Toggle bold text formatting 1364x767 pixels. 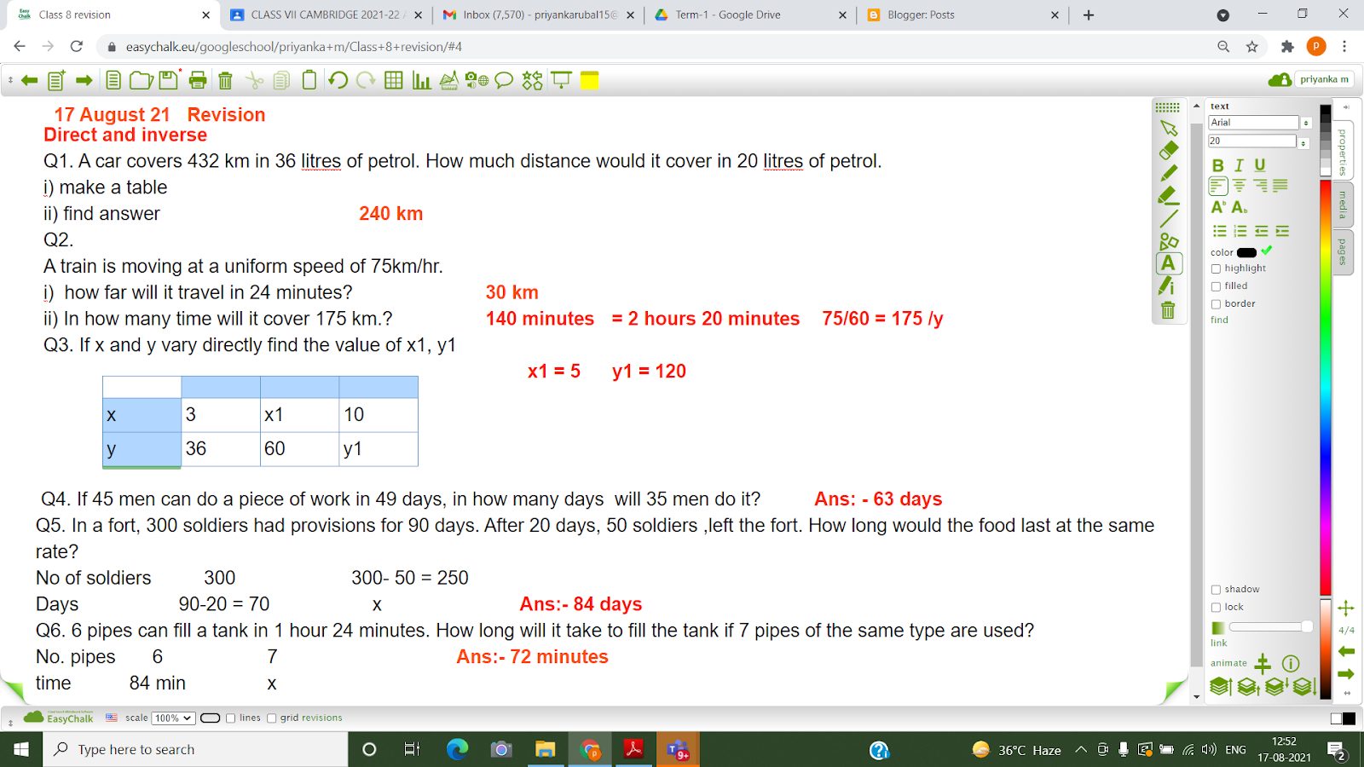click(x=1217, y=165)
